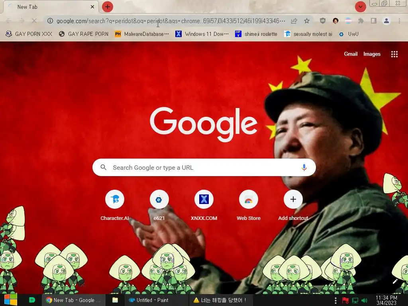
Task: Customize this page with pencil icon
Action: [x=395, y=281]
